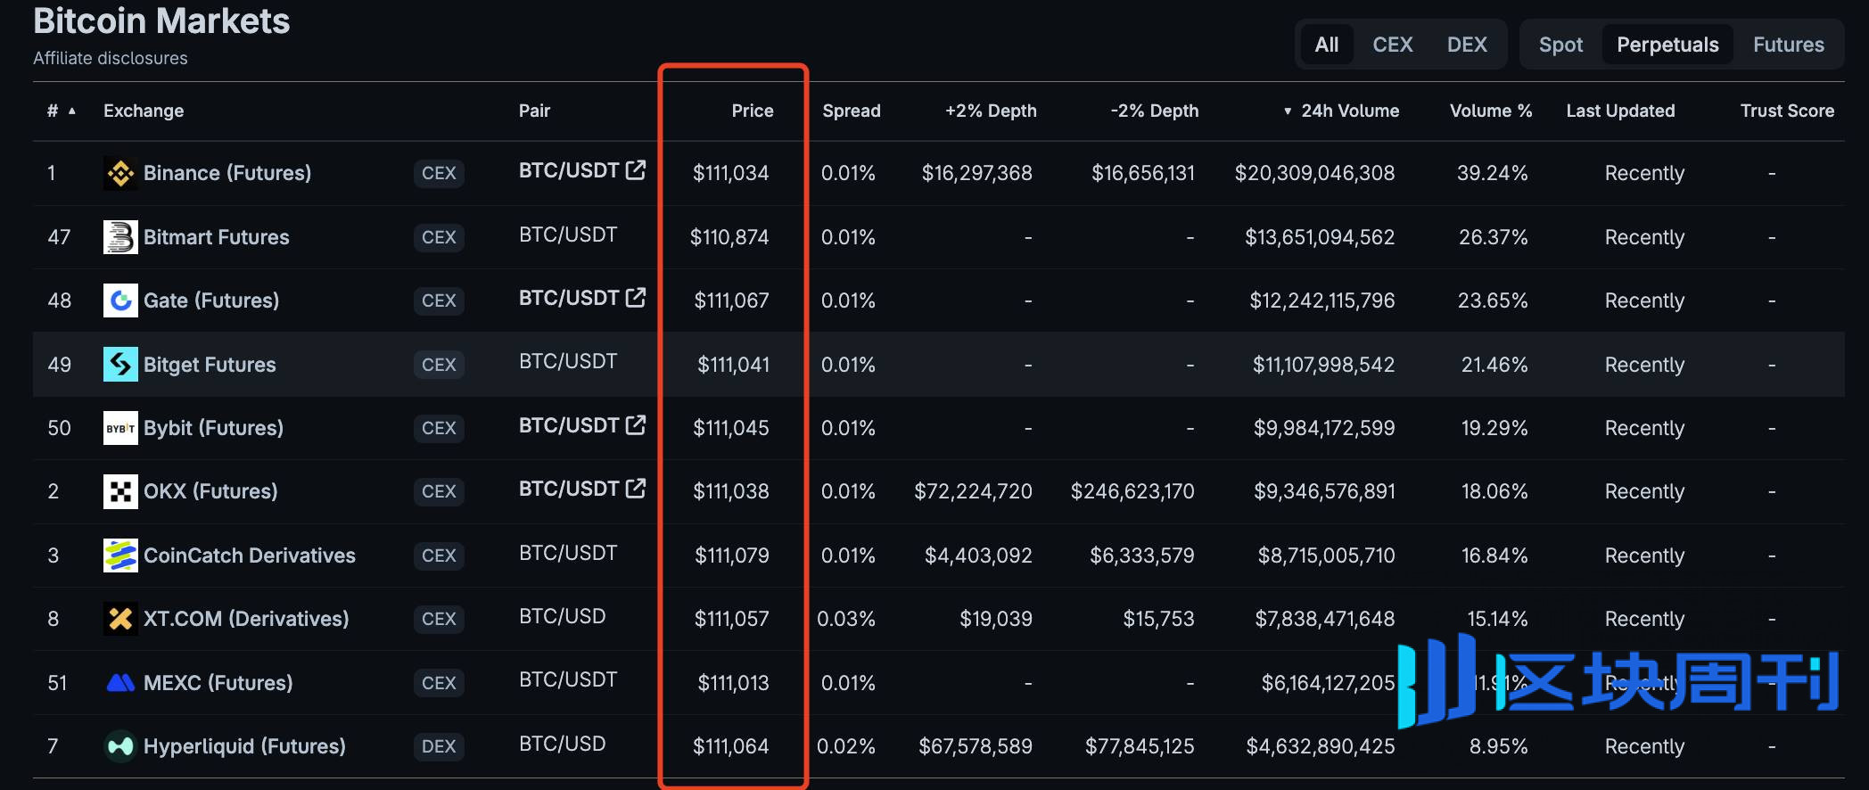Sort table by rank number column
Image resolution: width=1869 pixels, height=790 pixels.
(54, 111)
